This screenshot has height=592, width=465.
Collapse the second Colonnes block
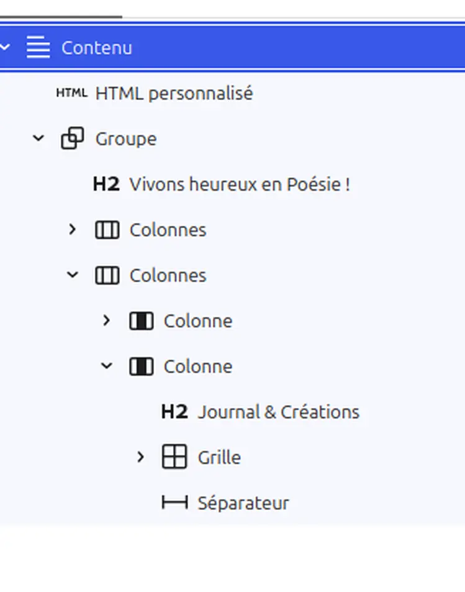(73, 275)
